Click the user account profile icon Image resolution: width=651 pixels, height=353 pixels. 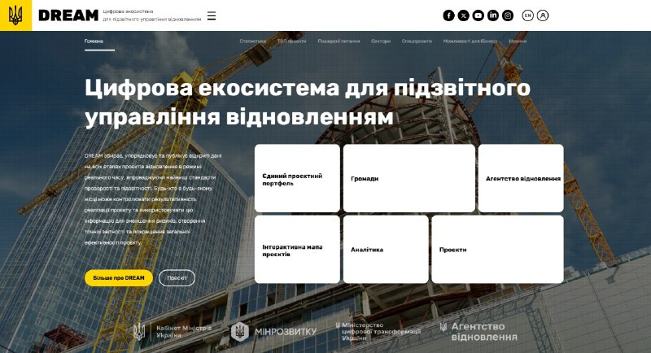(543, 15)
